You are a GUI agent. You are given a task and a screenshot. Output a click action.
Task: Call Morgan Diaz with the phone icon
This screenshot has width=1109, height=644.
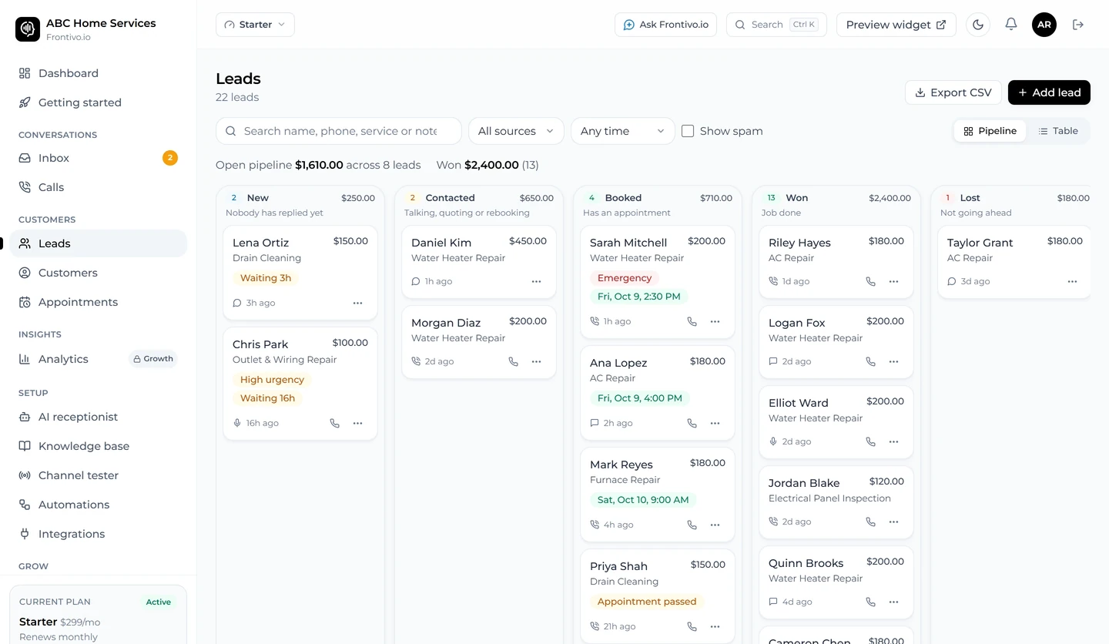(514, 361)
